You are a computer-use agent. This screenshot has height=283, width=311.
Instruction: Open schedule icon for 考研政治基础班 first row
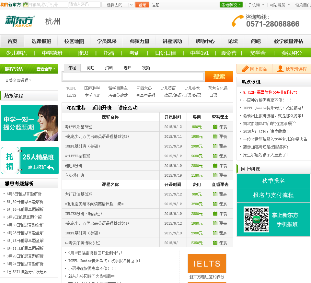215,127
